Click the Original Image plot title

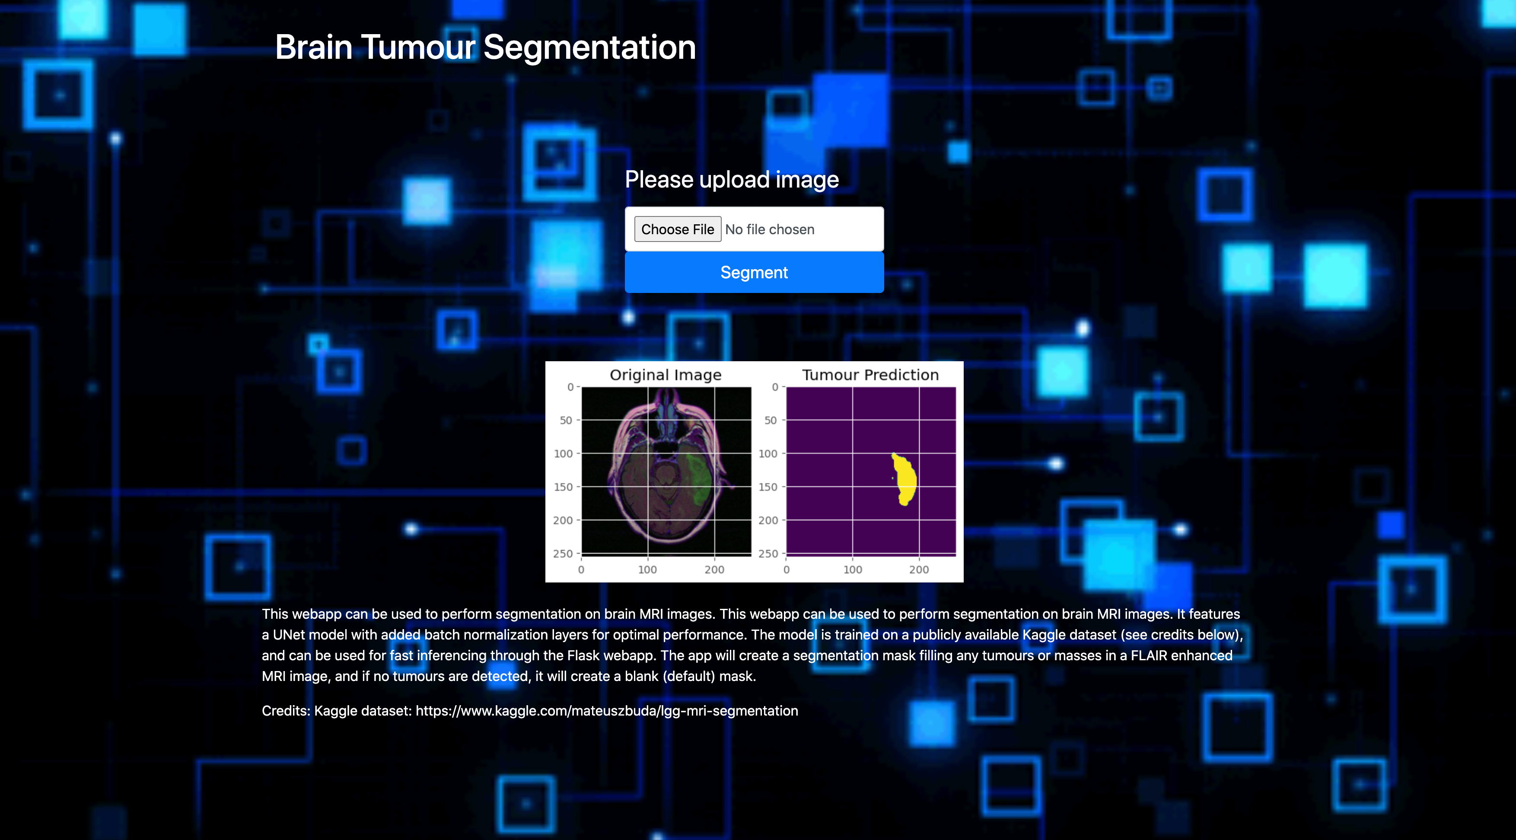pos(665,375)
